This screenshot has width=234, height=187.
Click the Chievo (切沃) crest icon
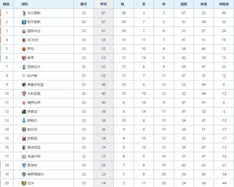[x=24, y=183]
